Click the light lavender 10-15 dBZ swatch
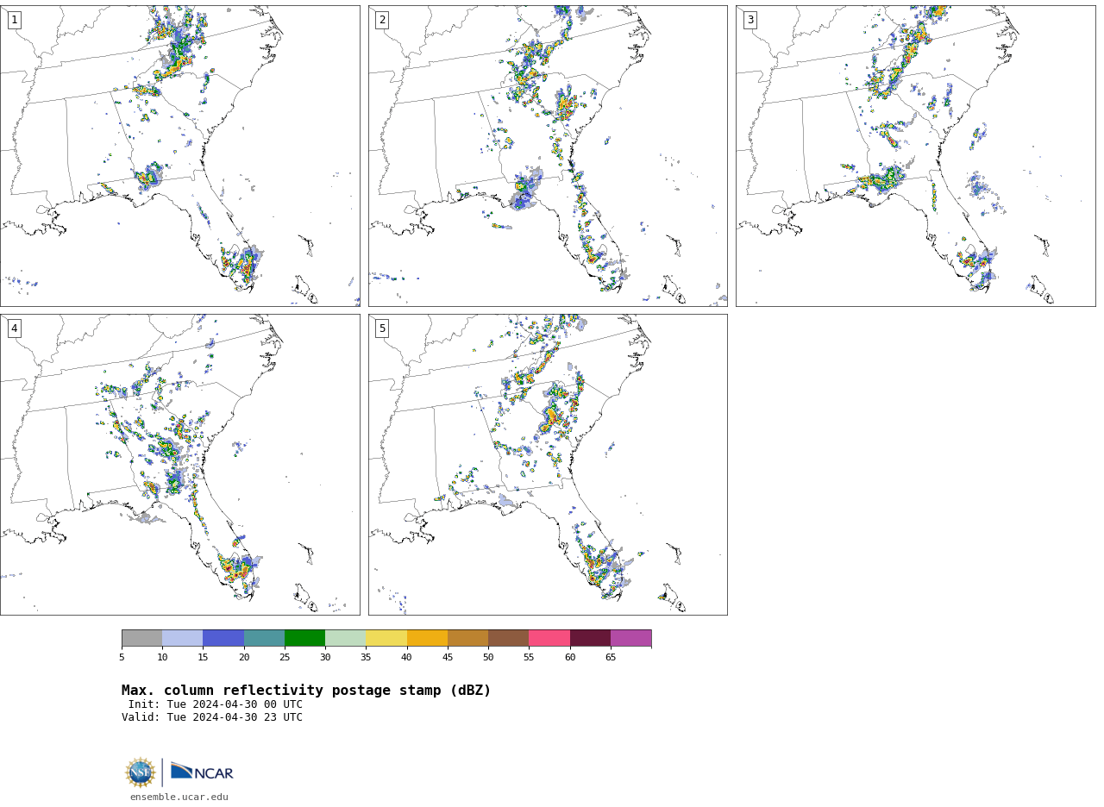The image size is (1104, 807). coord(183,638)
